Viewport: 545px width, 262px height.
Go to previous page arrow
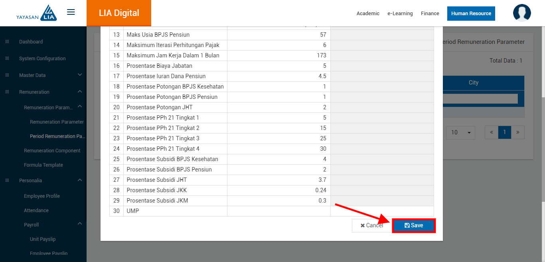click(492, 132)
